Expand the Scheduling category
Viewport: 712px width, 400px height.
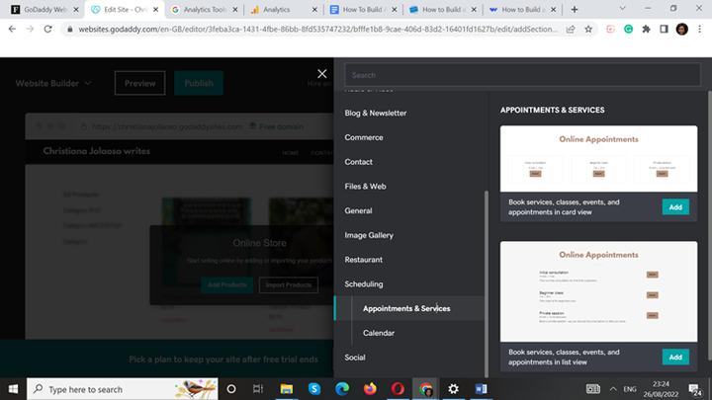[x=364, y=284]
